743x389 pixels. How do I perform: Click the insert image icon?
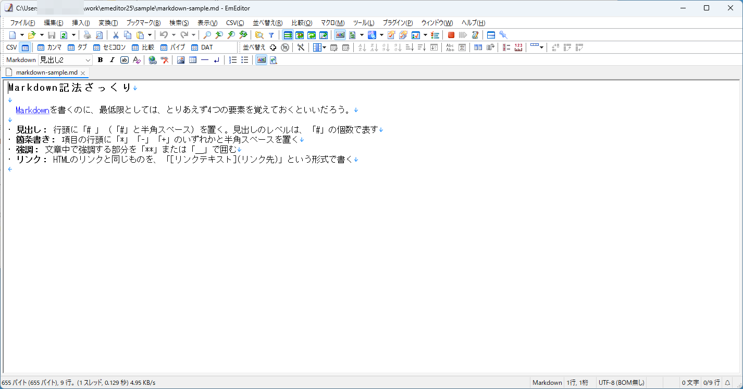click(180, 59)
